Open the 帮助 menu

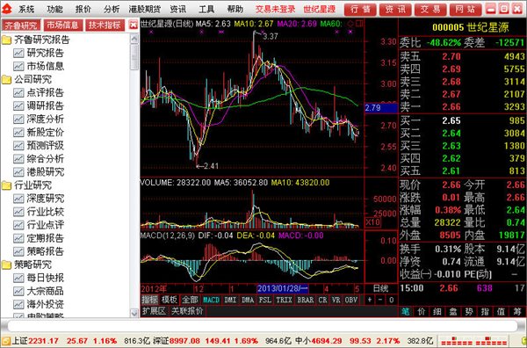pos(235,10)
